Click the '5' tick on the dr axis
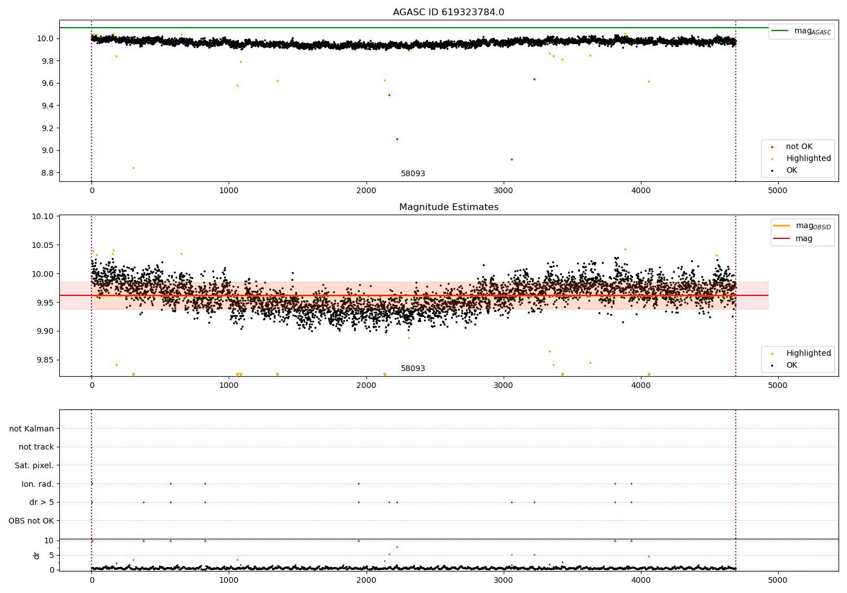 click(51, 555)
